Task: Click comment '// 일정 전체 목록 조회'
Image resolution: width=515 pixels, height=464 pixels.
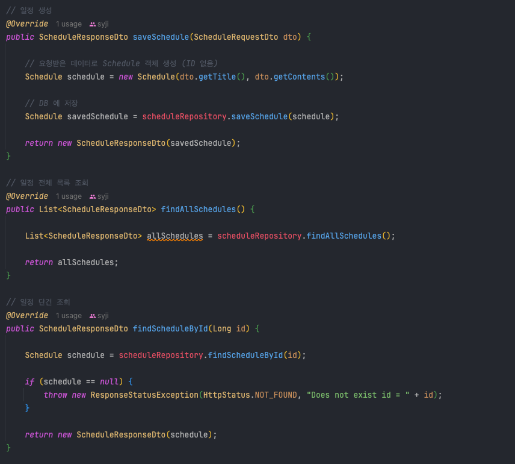Action: 48,183
